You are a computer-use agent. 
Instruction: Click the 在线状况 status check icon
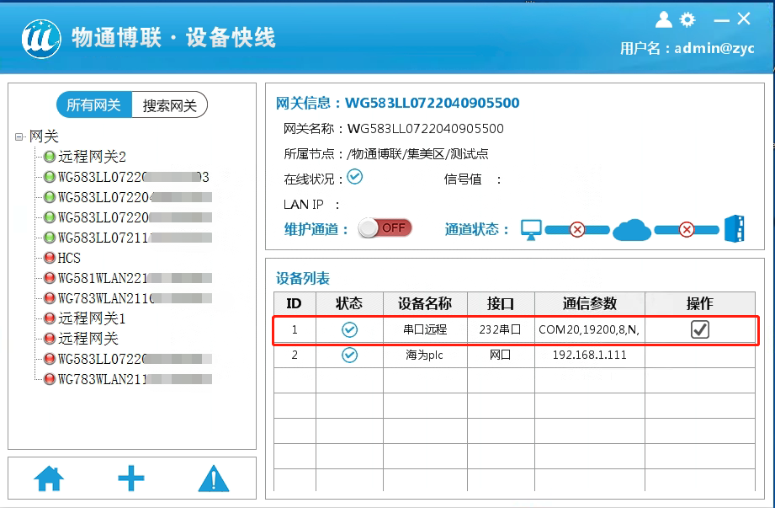pos(354,178)
